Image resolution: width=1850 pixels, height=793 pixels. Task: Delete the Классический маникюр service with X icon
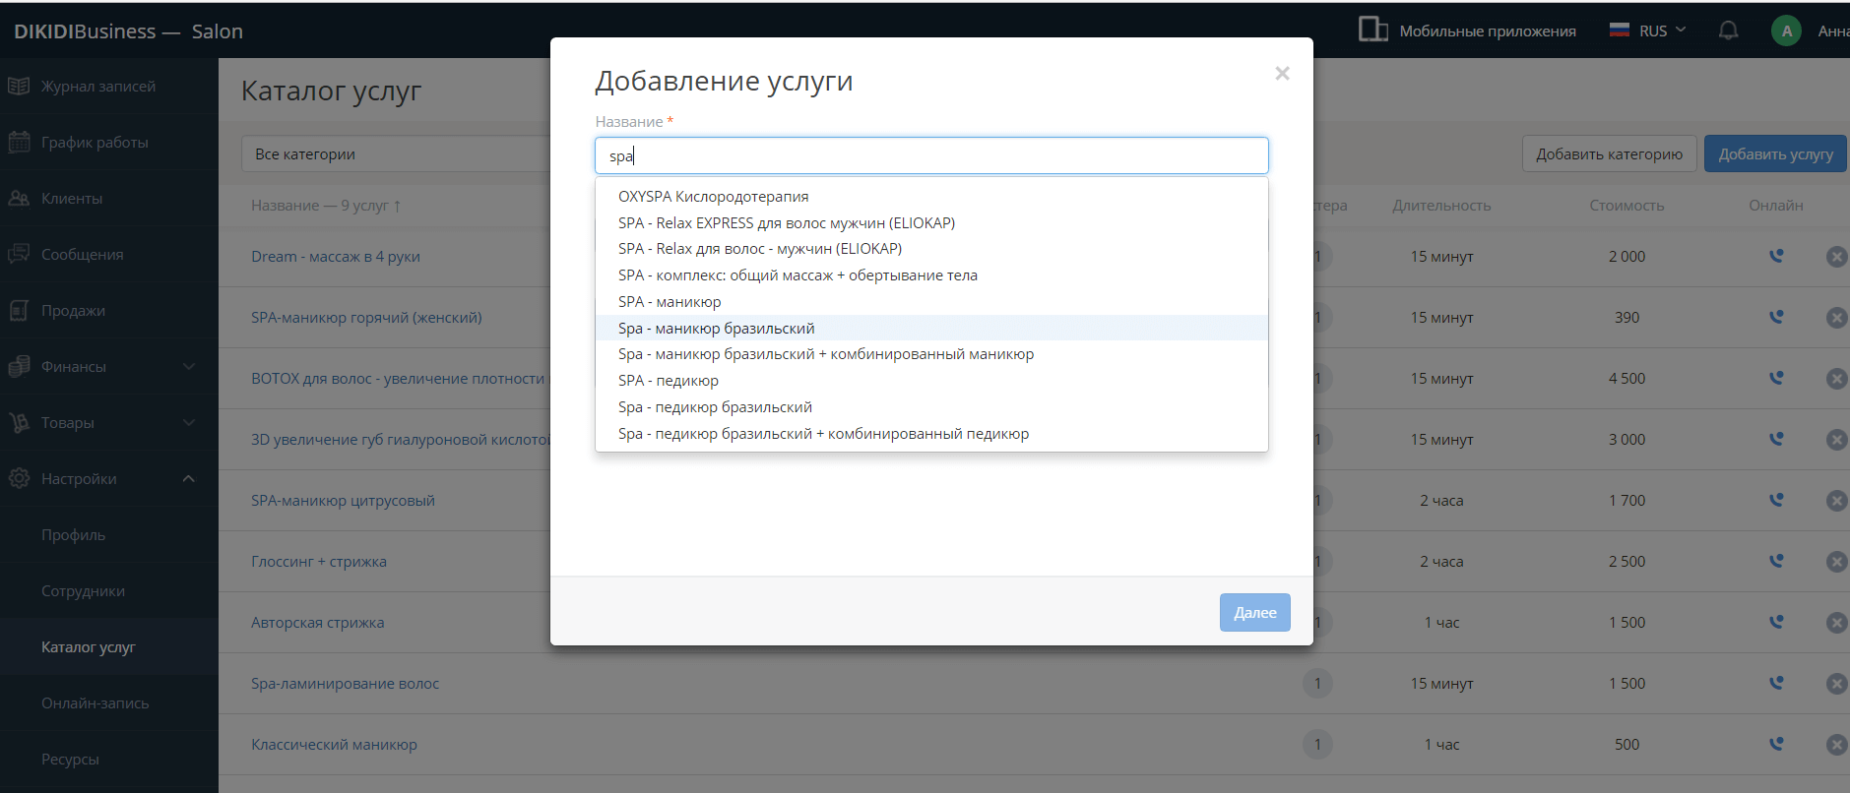tap(1836, 745)
